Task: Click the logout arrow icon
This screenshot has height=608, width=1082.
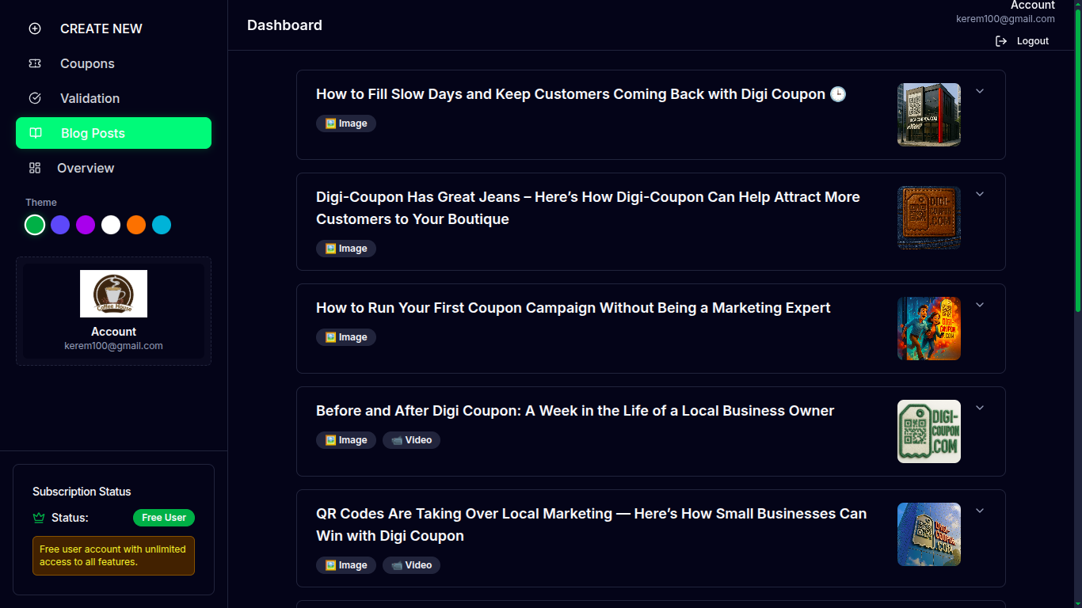Action: [x=1001, y=41]
